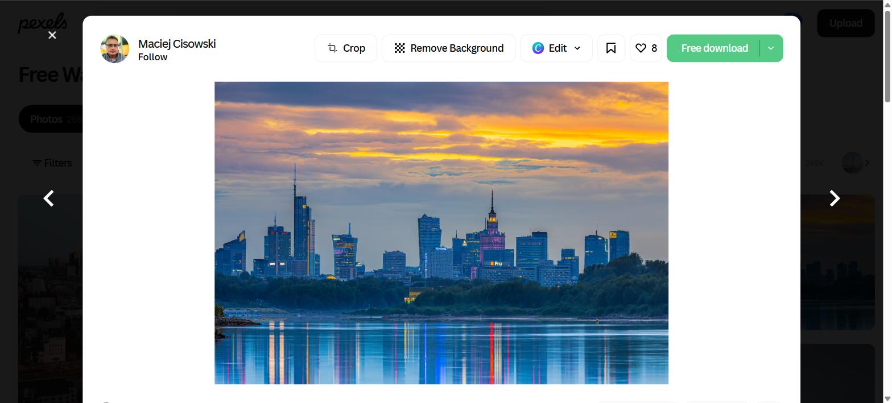The height and width of the screenshot is (403, 892).
Task: Open Filters on the background page
Action: point(52,163)
